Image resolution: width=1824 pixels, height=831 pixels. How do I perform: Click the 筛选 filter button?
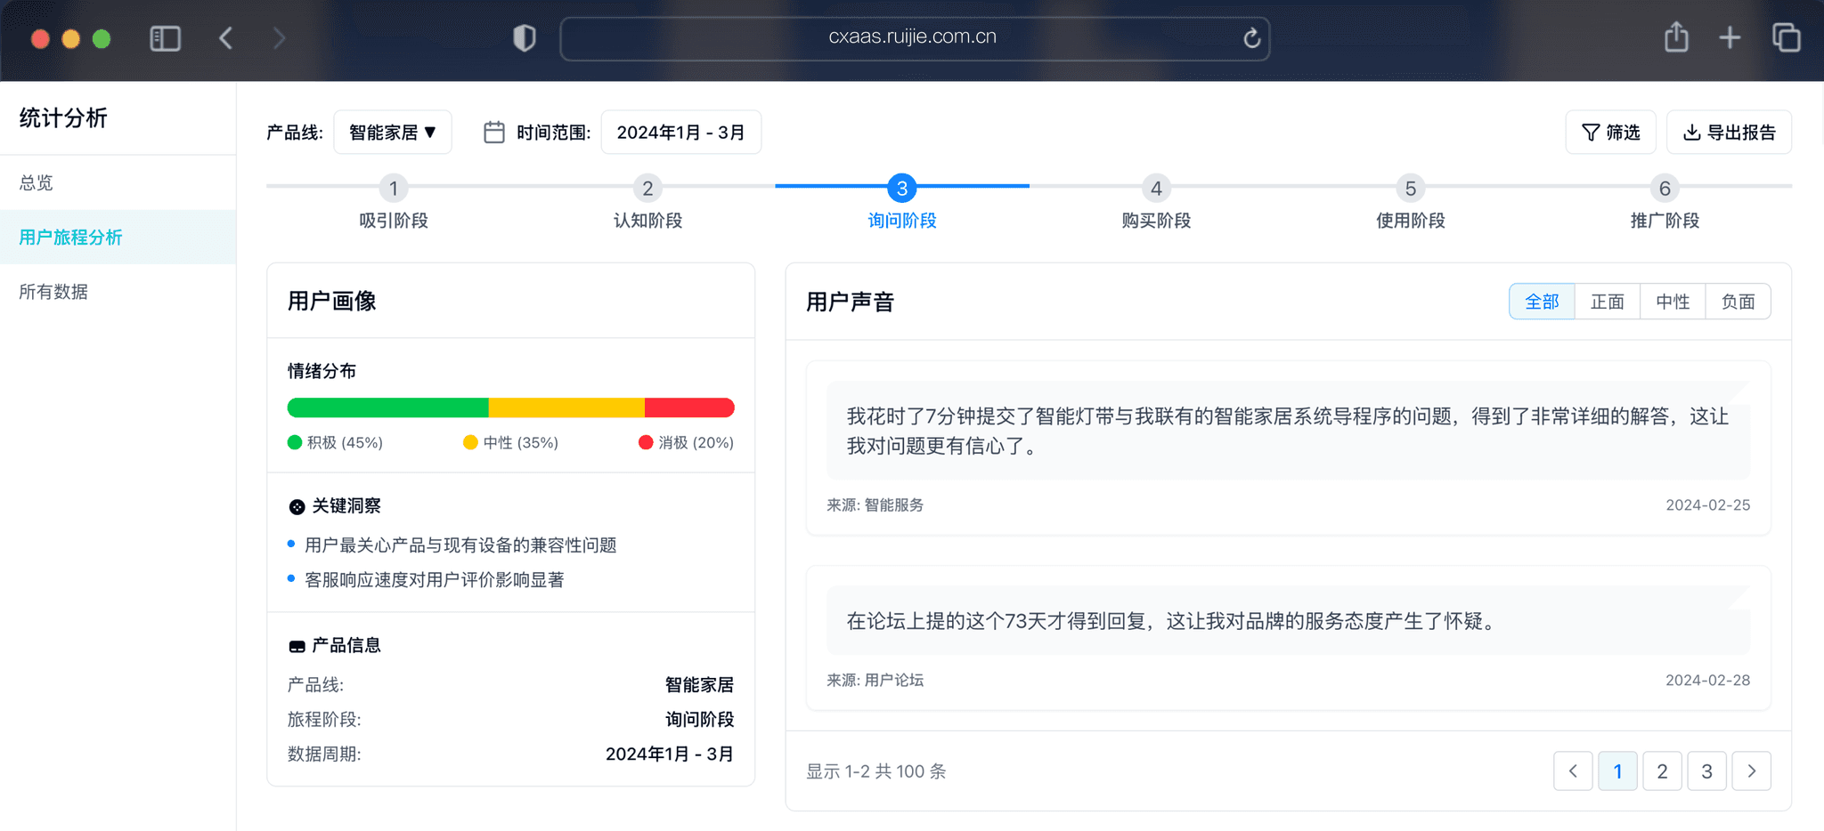point(1610,133)
